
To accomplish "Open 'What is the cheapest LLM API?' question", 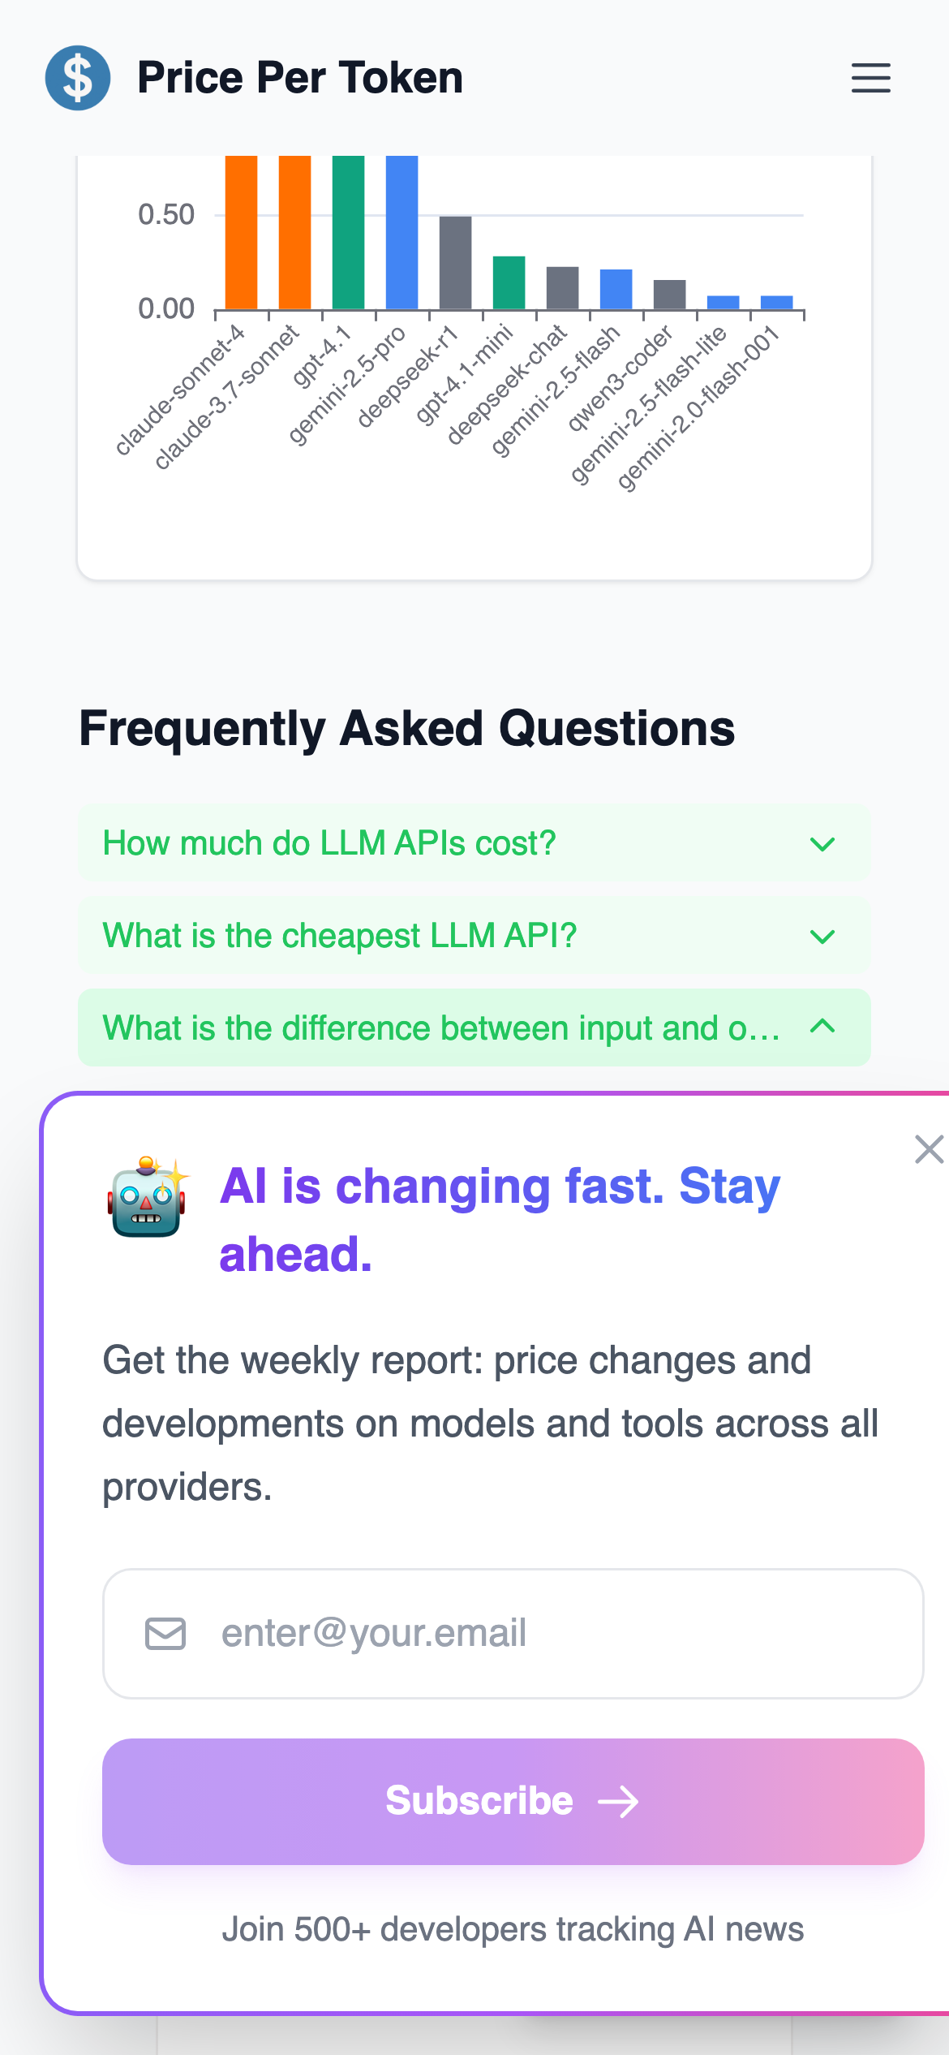I will pyautogui.click(x=340, y=936).
